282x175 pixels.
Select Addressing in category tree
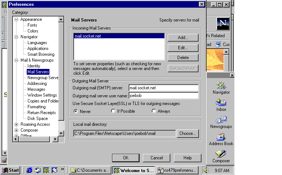(37, 83)
